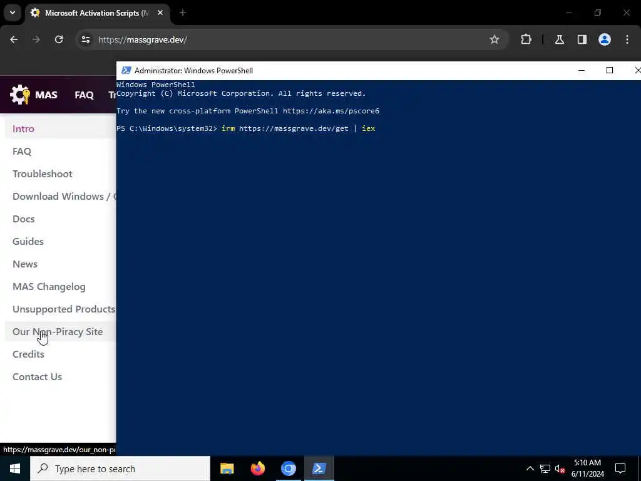641x481 pixels.
Task: Bookmark this page with the star icon
Action: (495, 39)
